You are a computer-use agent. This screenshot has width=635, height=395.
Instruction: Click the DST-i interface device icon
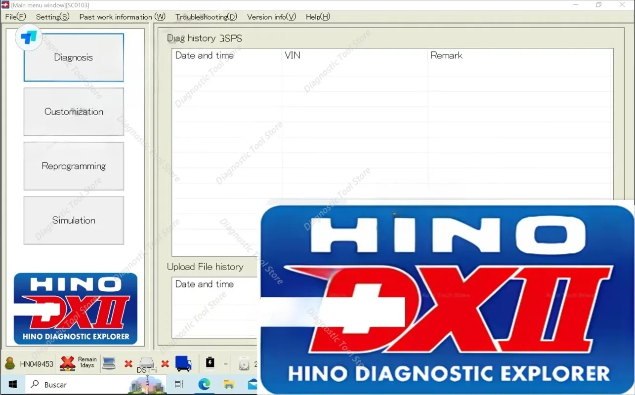(147, 364)
